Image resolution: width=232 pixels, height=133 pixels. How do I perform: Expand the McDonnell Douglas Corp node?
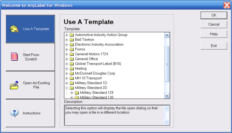(x=67, y=73)
